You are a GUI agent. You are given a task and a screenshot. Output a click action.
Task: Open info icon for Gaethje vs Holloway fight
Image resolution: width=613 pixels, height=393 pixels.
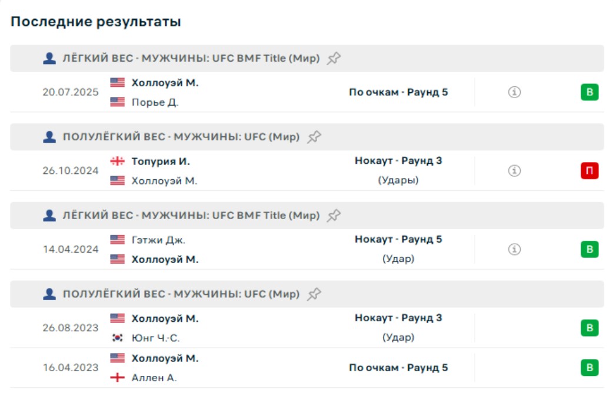point(515,250)
